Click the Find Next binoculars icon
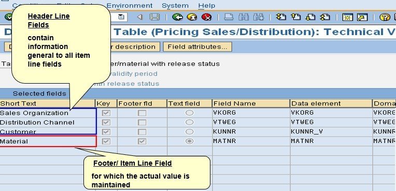 pos(259,17)
